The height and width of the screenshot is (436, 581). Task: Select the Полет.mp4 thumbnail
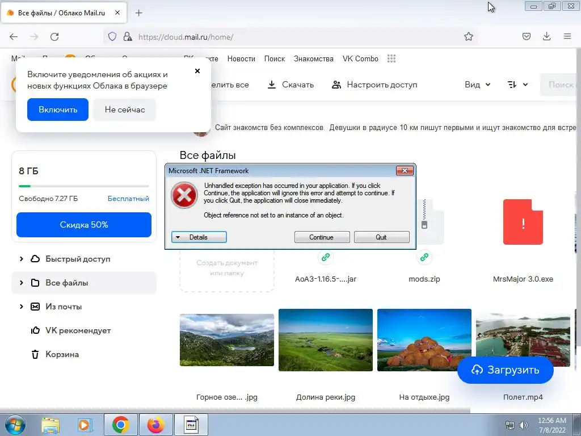tap(523, 340)
